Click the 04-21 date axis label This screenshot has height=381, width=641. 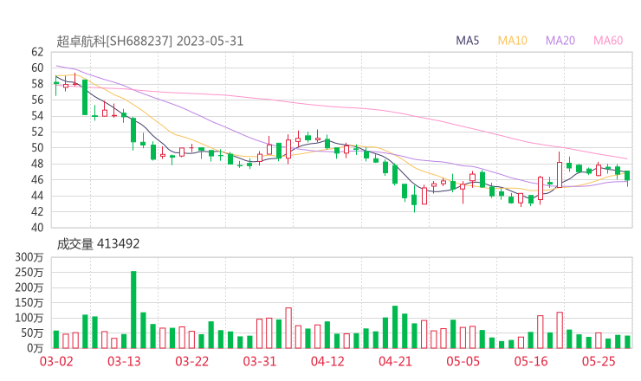coord(395,361)
